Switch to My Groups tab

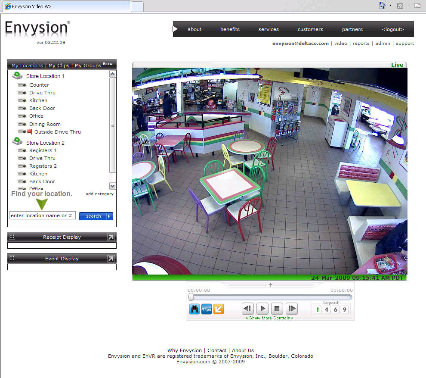coord(88,66)
